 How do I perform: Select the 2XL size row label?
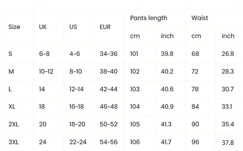tap(14, 124)
